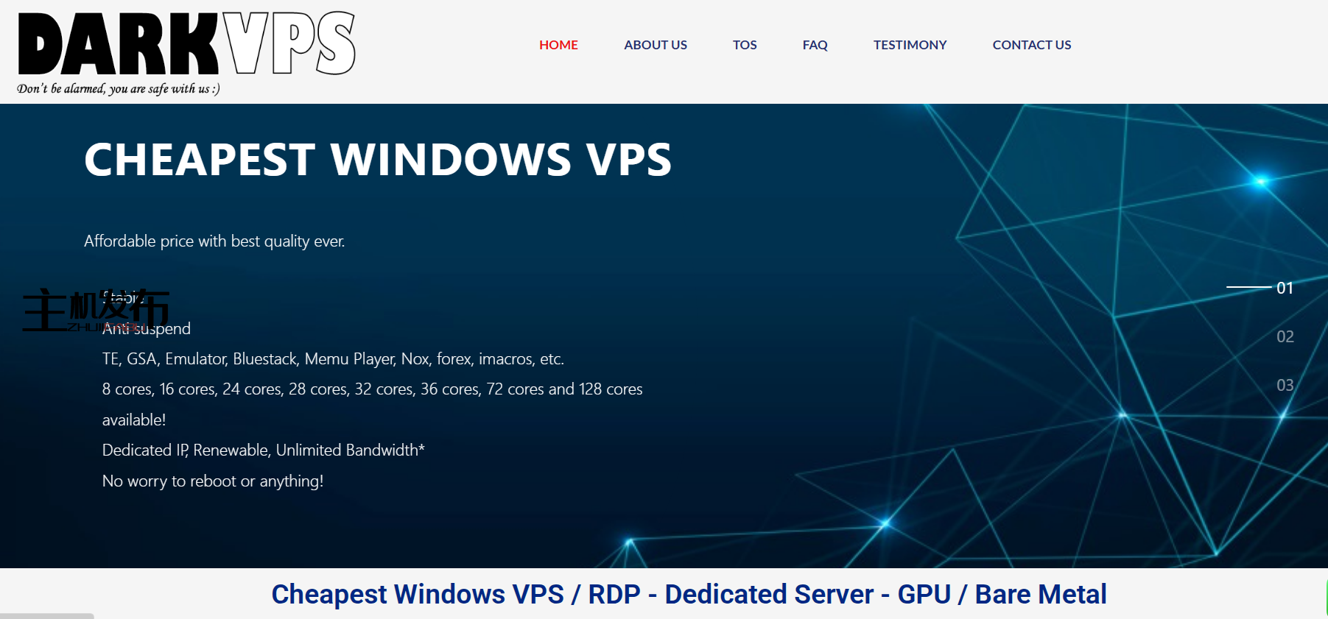
Task: Open the TESTIMONY page
Action: pos(910,45)
